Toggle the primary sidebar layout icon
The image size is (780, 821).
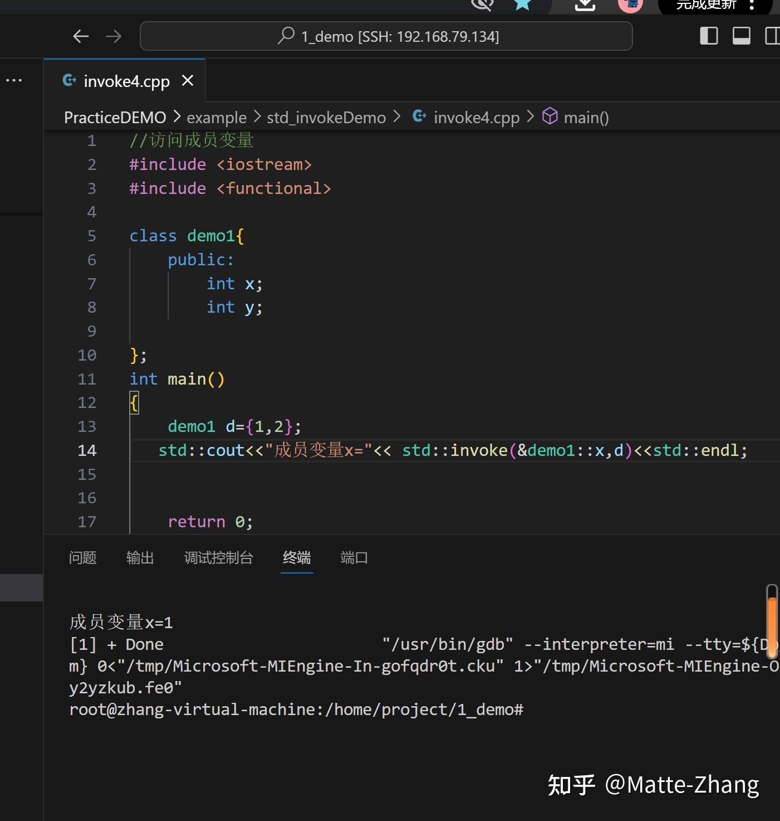pyautogui.click(x=708, y=36)
